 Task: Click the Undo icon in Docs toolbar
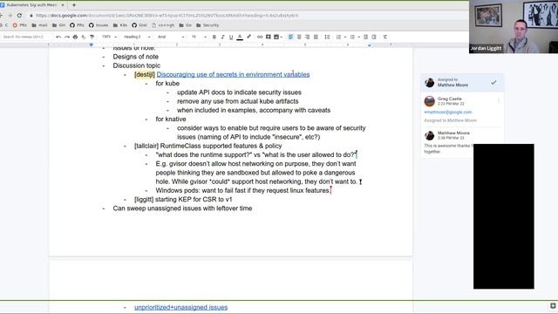58,37
